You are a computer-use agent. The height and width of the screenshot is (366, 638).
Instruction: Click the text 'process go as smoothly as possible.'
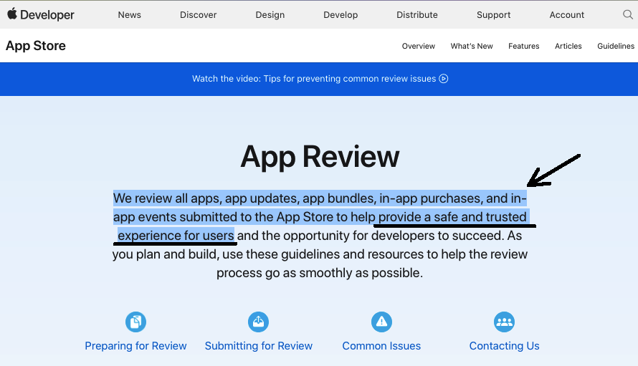coord(320,273)
